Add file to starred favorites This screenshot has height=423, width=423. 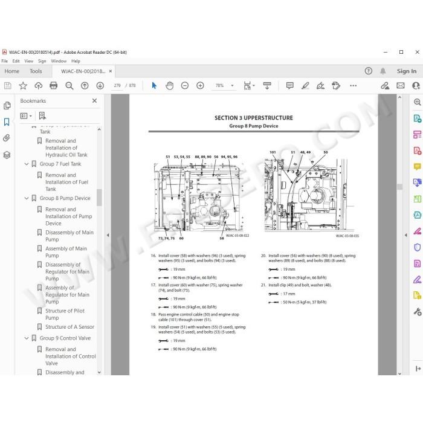(x=23, y=86)
